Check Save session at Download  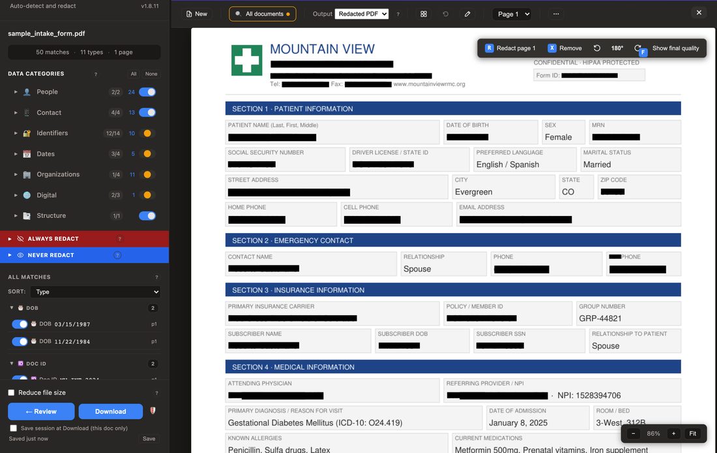click(13, 428)
